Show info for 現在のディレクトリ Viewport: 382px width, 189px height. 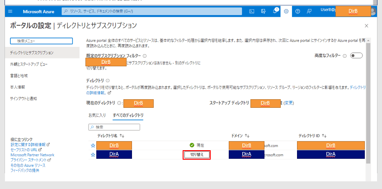pyautogui.click(x=119, y=103)
